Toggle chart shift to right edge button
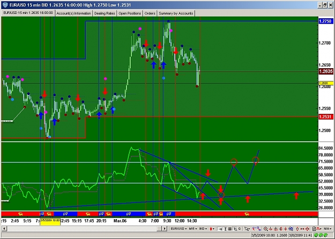Screen dimensions: 335x239 (220, 229)
